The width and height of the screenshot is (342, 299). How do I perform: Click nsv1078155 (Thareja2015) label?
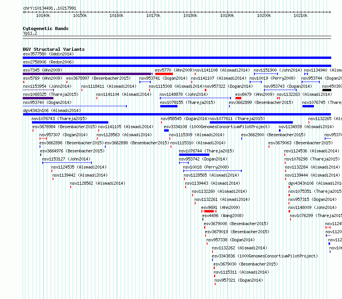(188, 102)
